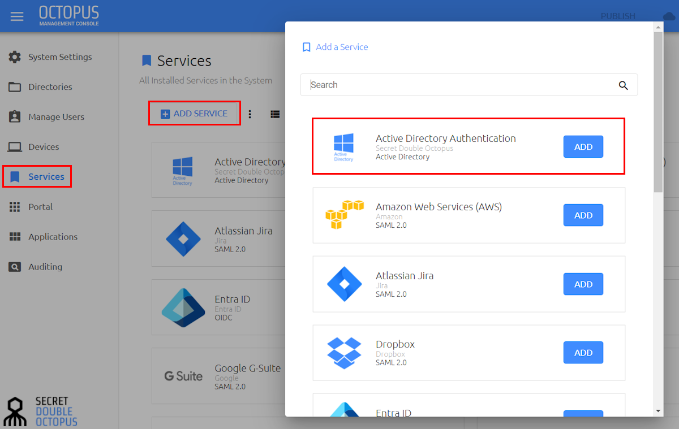679x429 pixels.
Task: Click the "Google G-Suite" title in Services page
Action: [247, 369]
